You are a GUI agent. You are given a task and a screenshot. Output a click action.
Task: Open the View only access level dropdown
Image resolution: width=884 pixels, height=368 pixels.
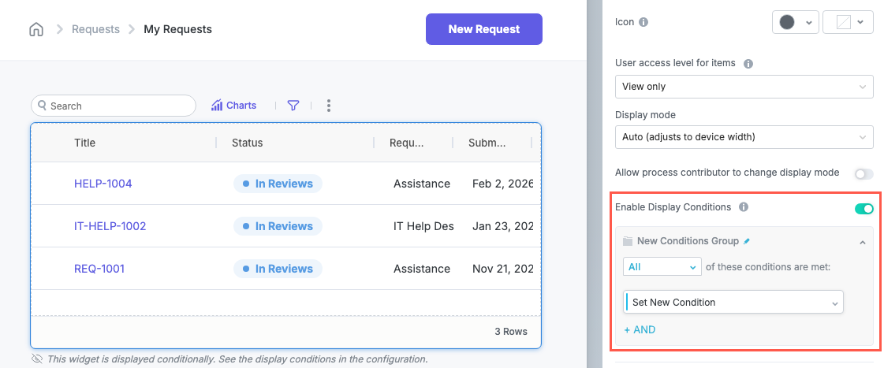tap(743, 87)
